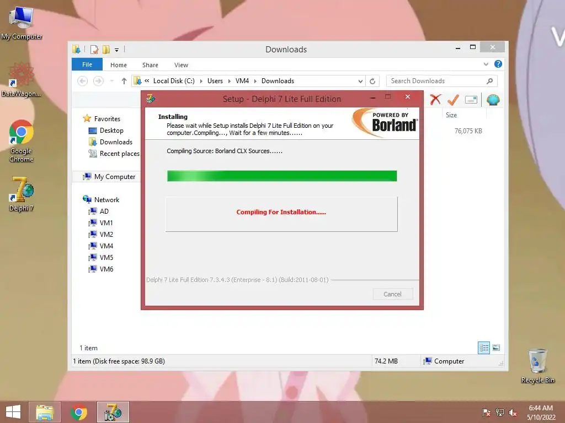Open My Computer desktop icon
Screen dimensions: 565x423
coord(22,23)
